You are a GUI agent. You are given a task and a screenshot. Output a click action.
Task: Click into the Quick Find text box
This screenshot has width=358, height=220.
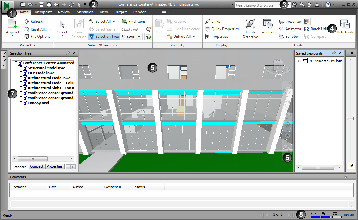[x=133, y=29]
